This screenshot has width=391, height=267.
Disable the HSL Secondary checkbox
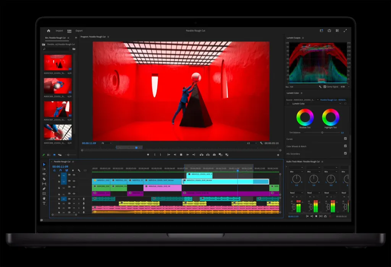(x=345, y=153)
